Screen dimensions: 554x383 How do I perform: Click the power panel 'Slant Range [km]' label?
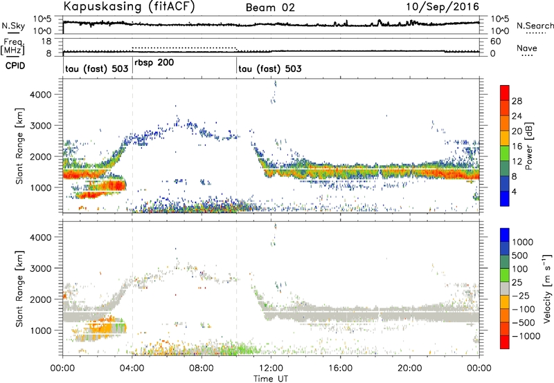coord(19,146)
